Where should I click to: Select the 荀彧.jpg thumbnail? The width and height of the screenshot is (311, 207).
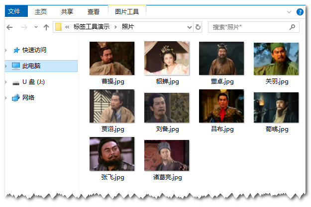coord(276,107)
